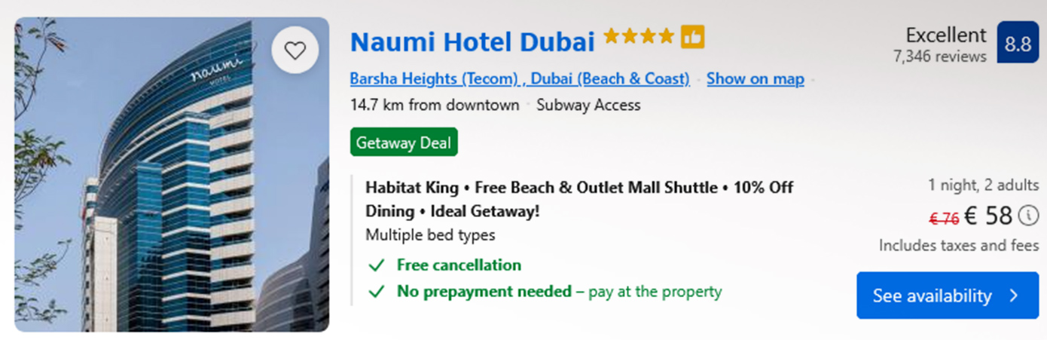The image size is (1047, 340).
Task: Select the Habitat King room description
Action: point(578,199)
